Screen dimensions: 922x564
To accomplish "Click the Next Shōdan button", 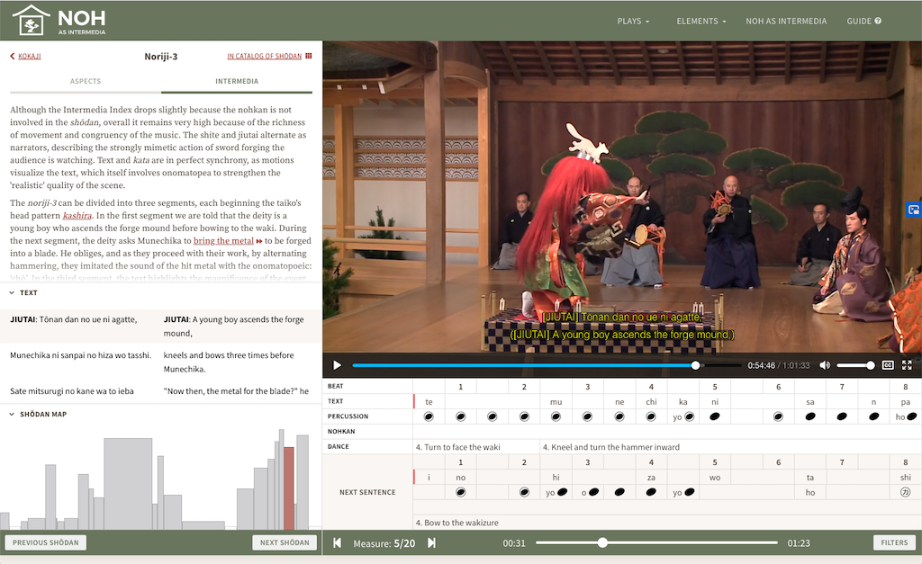I will [283, 542].
